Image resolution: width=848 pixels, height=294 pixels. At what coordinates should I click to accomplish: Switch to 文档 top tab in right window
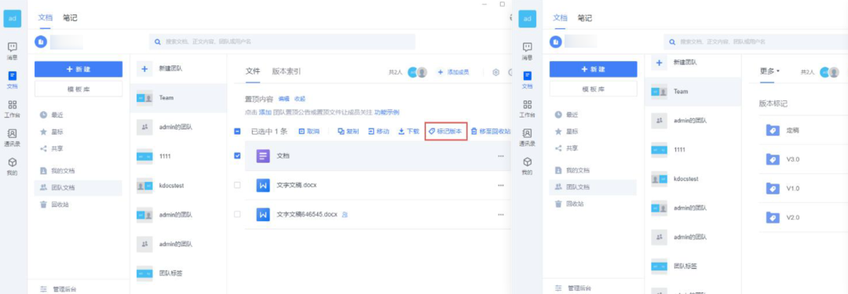click(560, 18)
